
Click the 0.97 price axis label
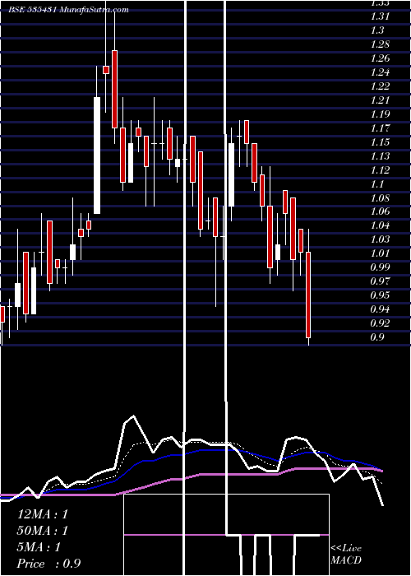click(380, 281)
